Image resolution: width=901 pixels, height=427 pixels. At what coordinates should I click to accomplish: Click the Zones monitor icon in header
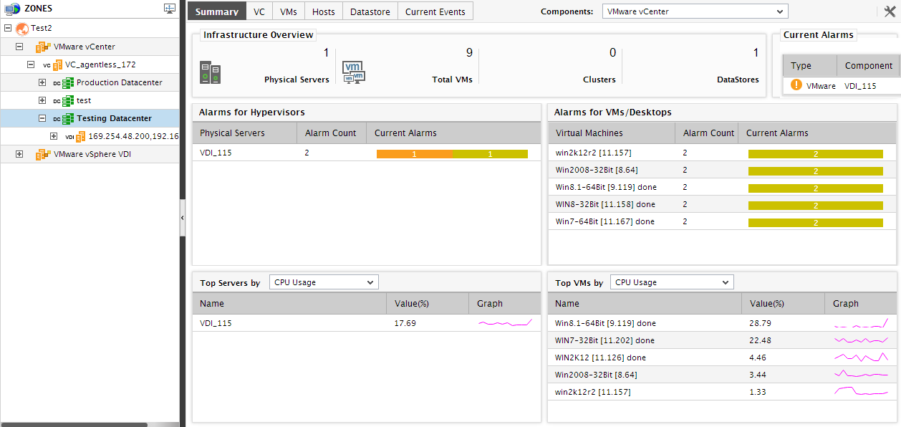pos(12,9)
